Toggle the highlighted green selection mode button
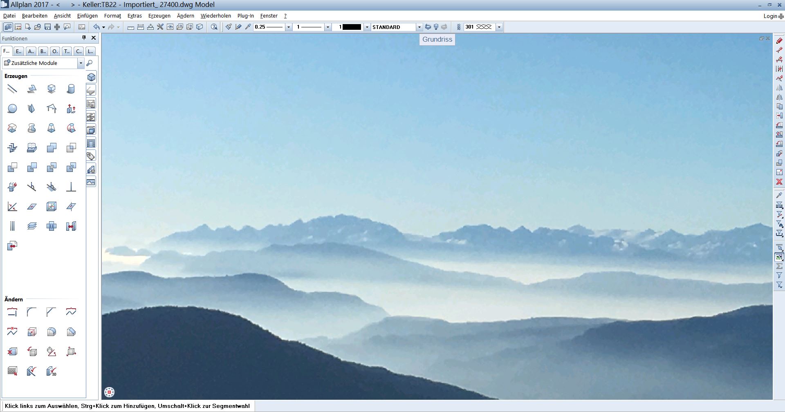 coord(779,257)
